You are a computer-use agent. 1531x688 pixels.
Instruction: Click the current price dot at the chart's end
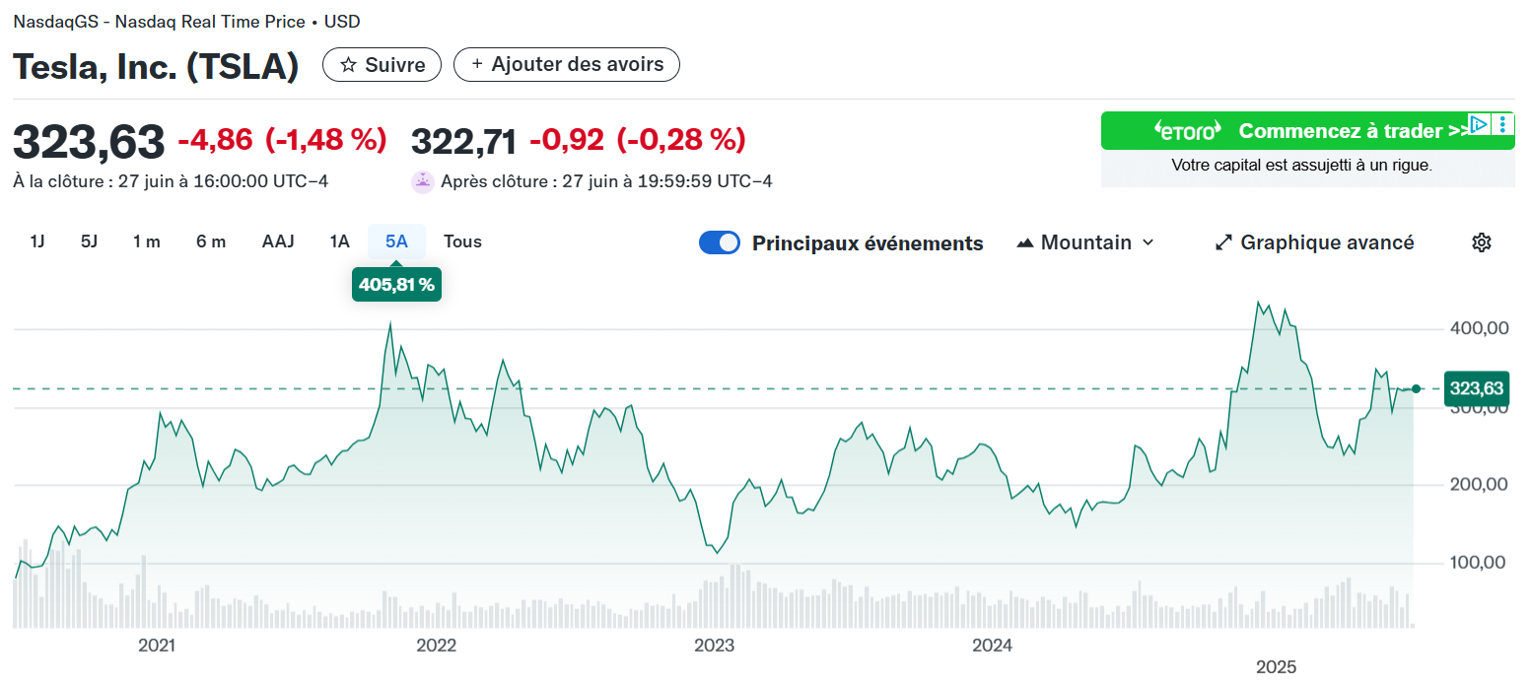1417,389
